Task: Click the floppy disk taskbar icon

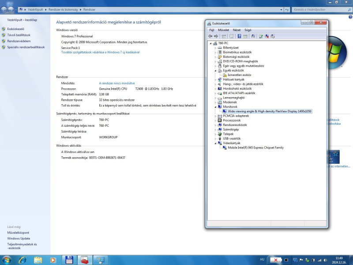Action: coord(69,260)
